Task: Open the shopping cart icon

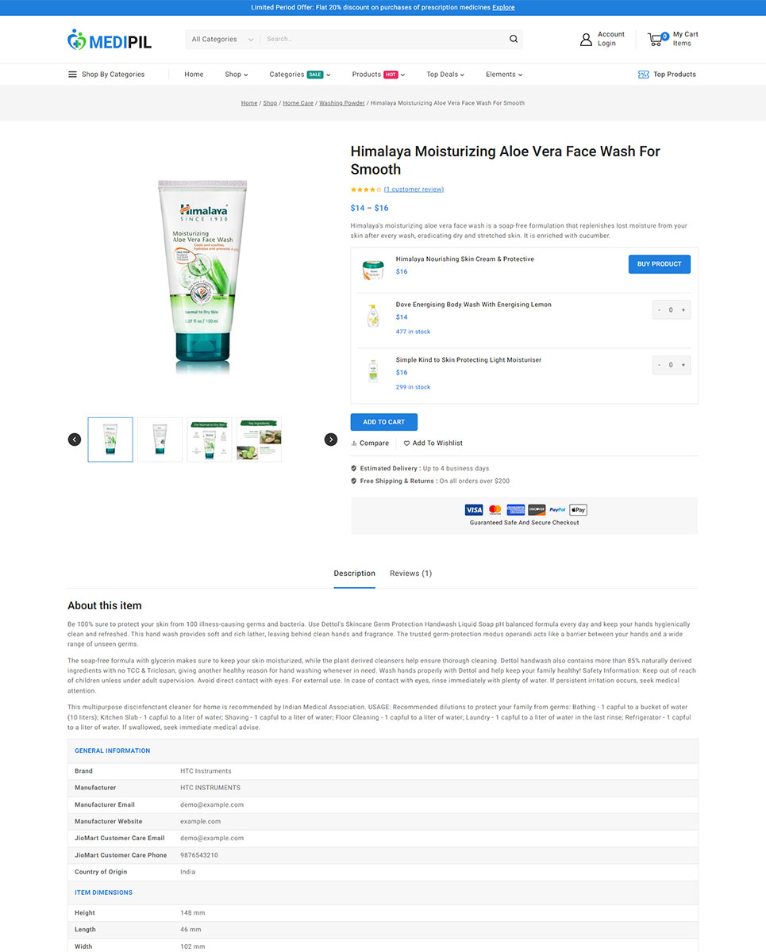Action: tap(655, 39)
